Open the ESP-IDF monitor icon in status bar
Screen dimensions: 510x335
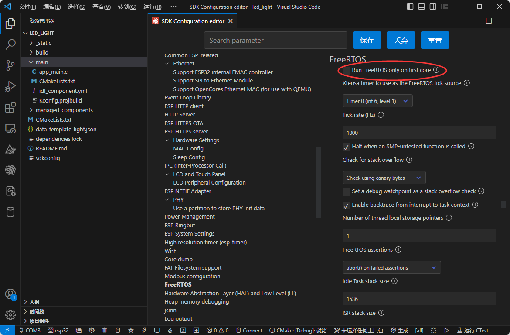coord(157,330)
